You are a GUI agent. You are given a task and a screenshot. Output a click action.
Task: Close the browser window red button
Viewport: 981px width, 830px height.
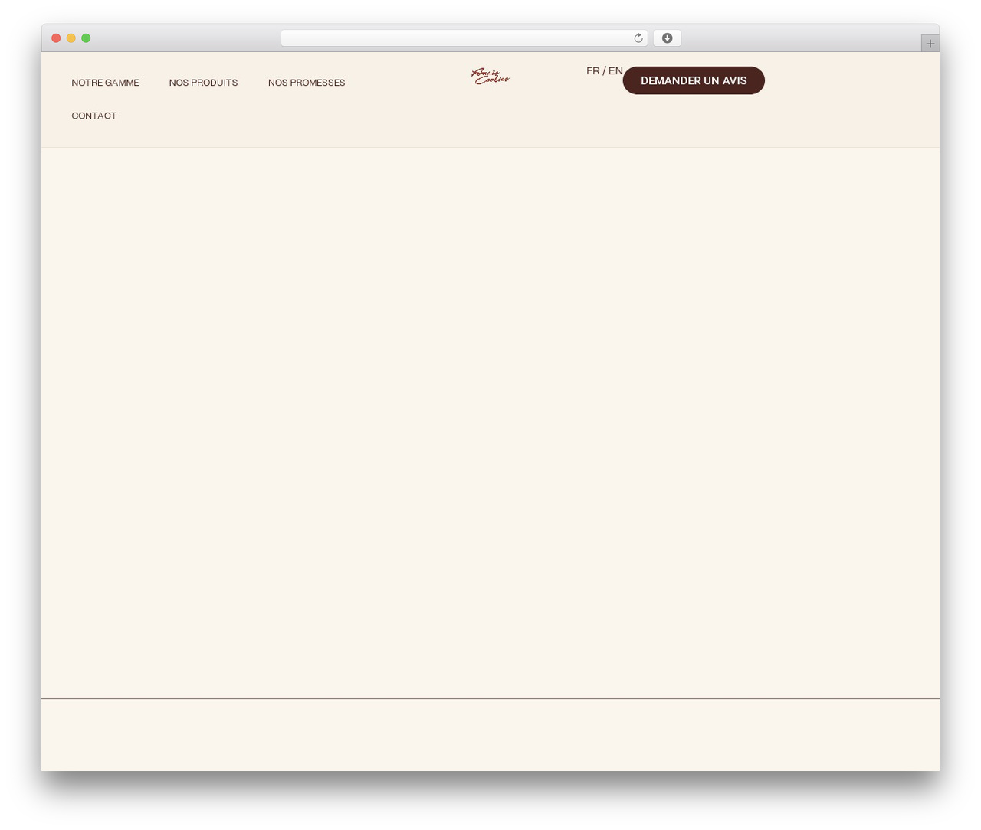[x=56, y=38]
